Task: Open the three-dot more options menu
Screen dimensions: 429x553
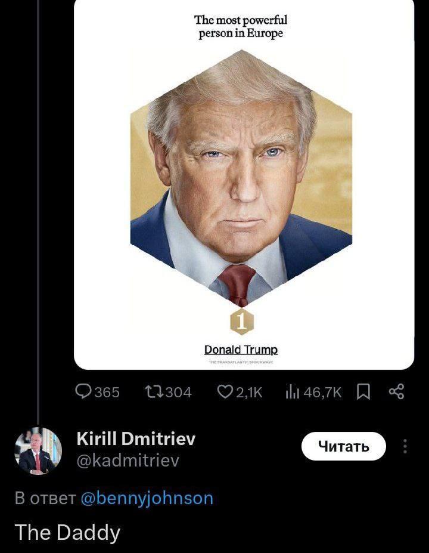Action: click(405, 446)
